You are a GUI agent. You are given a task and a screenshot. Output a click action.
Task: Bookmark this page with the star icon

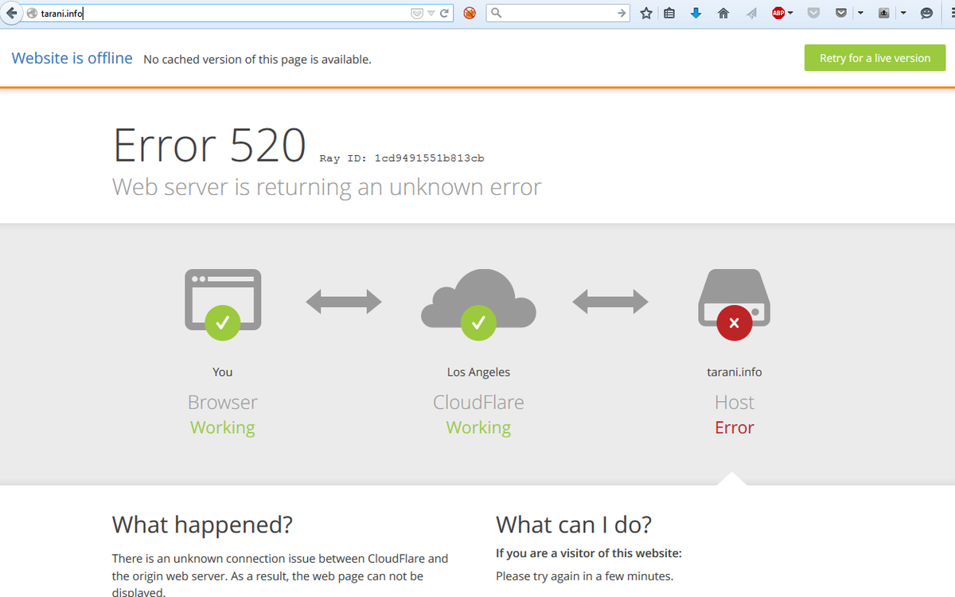[646, 13]
